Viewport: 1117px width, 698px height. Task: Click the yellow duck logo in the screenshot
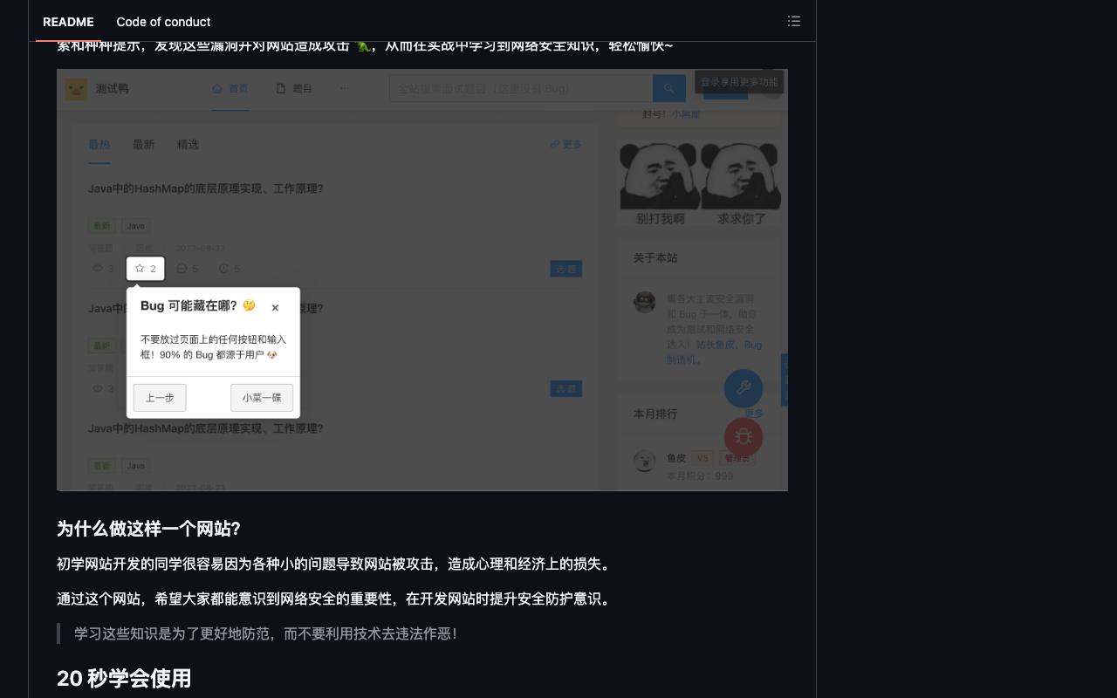[76, 89]
